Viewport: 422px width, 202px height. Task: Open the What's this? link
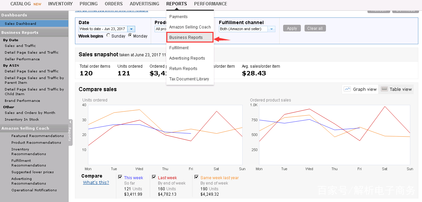[96, 183]
